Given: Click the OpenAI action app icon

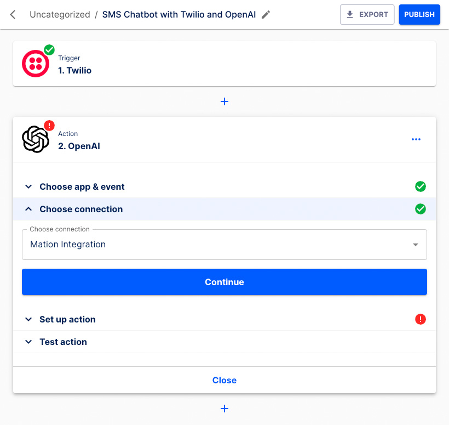Looking at the screenshot, I should point(34,139).
